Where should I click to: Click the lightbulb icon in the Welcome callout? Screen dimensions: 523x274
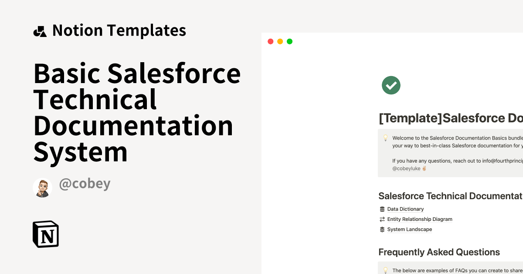coord(385,138)
